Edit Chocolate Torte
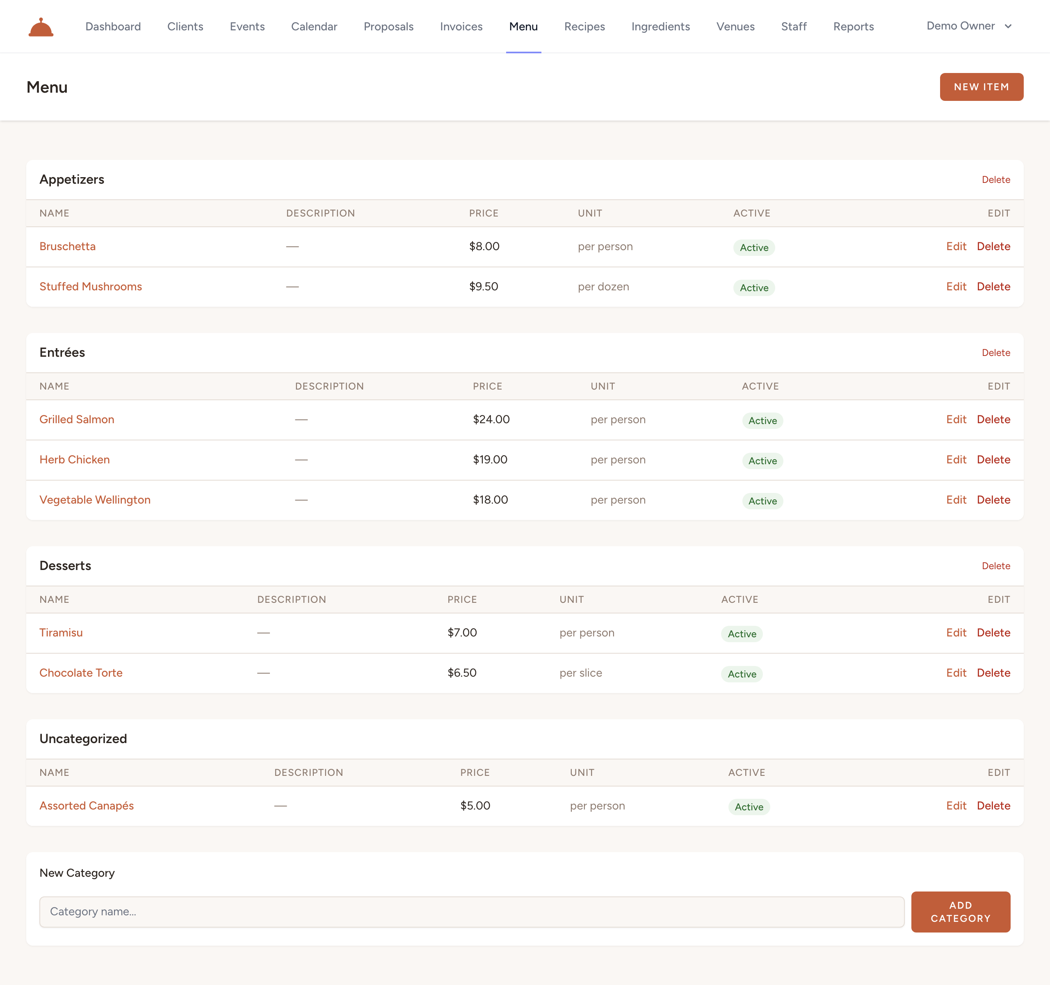This screenshot has height=985, width=1050. click(956, 673)
